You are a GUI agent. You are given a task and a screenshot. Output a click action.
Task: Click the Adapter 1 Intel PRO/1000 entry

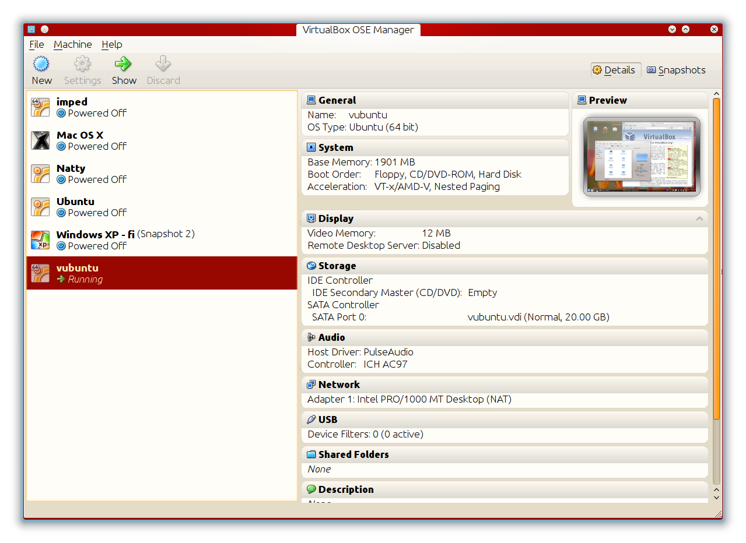409,399
